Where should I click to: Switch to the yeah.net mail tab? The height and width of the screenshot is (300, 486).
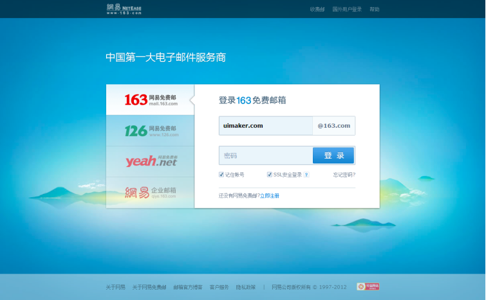(x=151, y=161)
